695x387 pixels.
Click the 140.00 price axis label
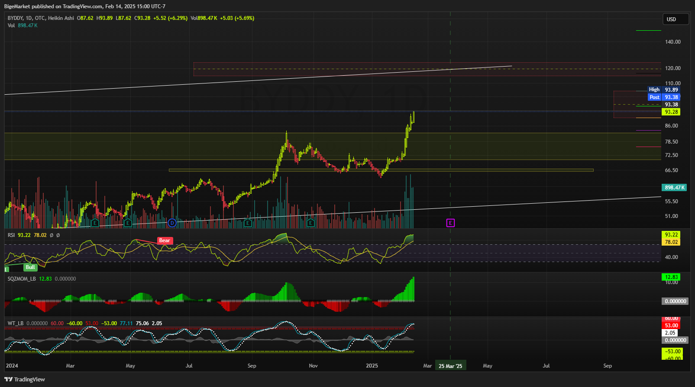(x=673, y=42)
